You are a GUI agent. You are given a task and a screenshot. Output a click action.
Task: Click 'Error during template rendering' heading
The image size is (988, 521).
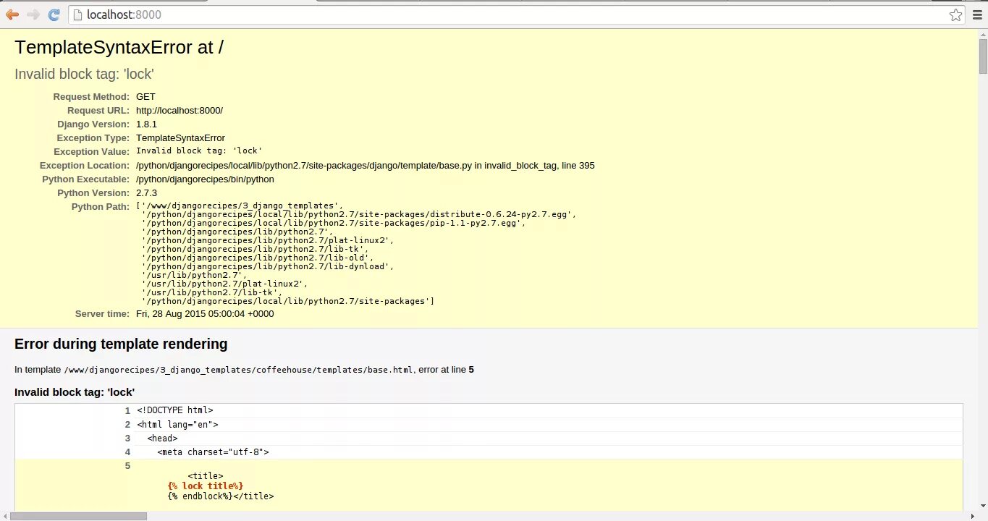click(x=121, y=344)
